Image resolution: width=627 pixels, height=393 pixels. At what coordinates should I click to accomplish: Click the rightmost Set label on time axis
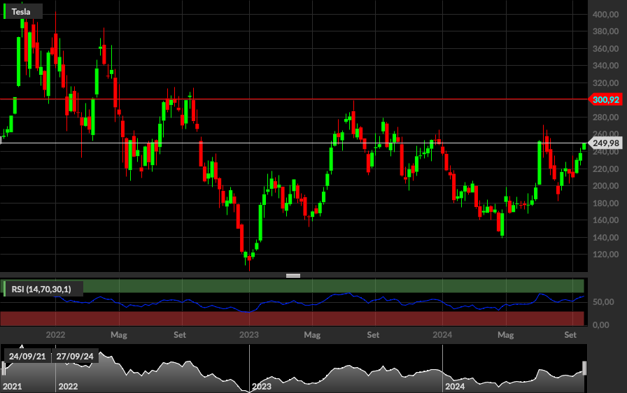coord(570,335)
